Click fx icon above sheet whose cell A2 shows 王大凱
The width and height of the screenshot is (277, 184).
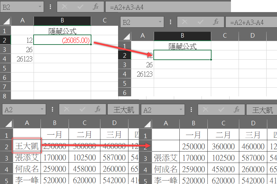[x=98, y=109]
